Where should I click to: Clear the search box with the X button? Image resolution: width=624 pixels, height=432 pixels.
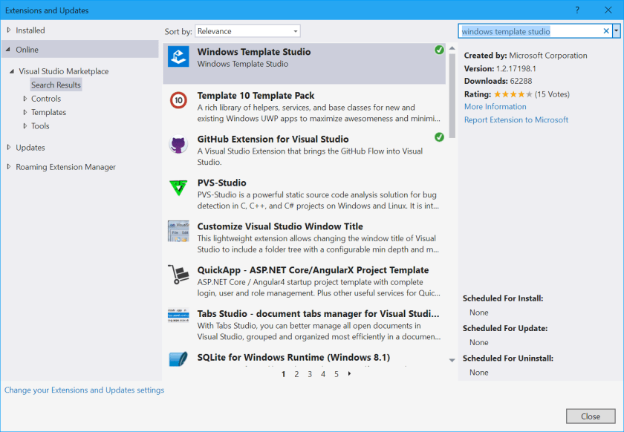(x=605, y=31)
